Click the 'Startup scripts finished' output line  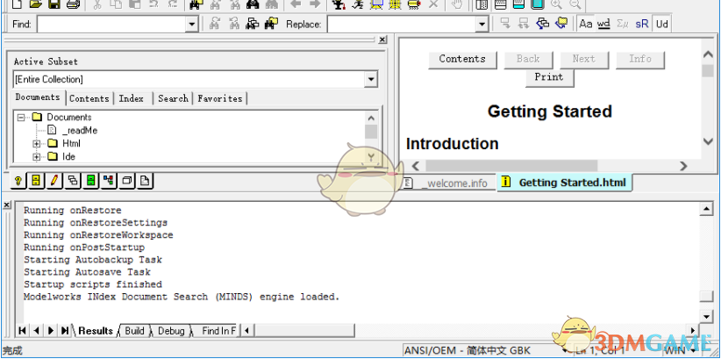pos(93,284)
